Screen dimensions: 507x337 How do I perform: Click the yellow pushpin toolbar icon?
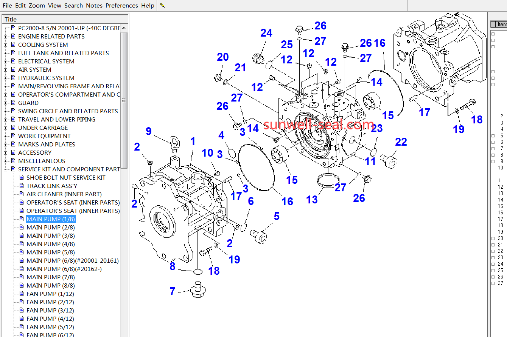click(x=162, y=6)
